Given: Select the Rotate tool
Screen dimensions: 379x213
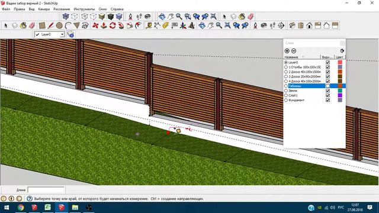Looking at the screenshot, I should [113, 25].
